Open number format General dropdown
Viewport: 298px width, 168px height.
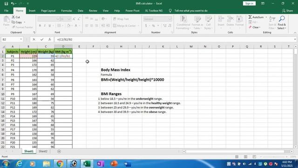pos(169,19)
